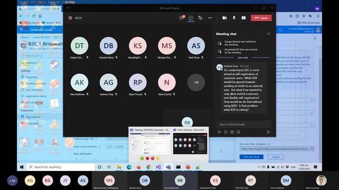Click the Windows Start button
This screenshot has height=190, width=339.
22,167
